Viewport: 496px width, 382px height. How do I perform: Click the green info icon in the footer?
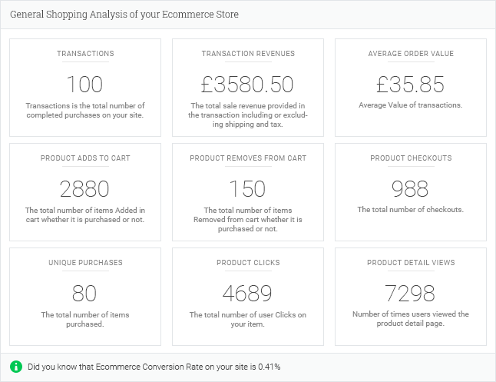click(x=15, y=366)
